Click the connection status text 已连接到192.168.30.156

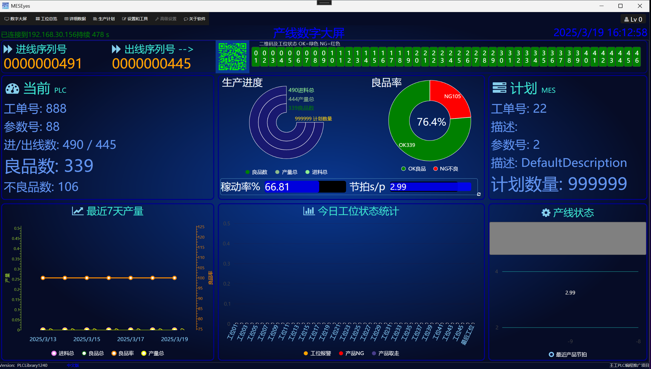pos(55,35)
